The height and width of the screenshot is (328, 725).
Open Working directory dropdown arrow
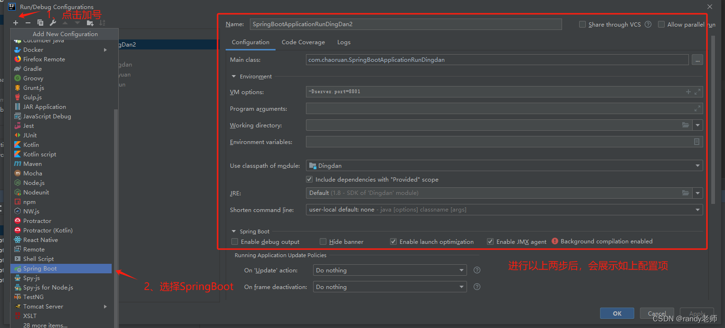point(698,125)
